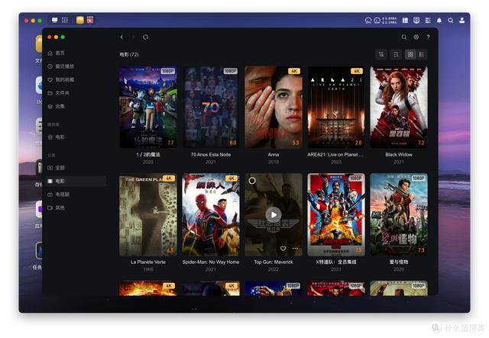The width and height of the screenshot is (489, 338).
Task: Open user account menu in top bar
Action: coord(461,21)
